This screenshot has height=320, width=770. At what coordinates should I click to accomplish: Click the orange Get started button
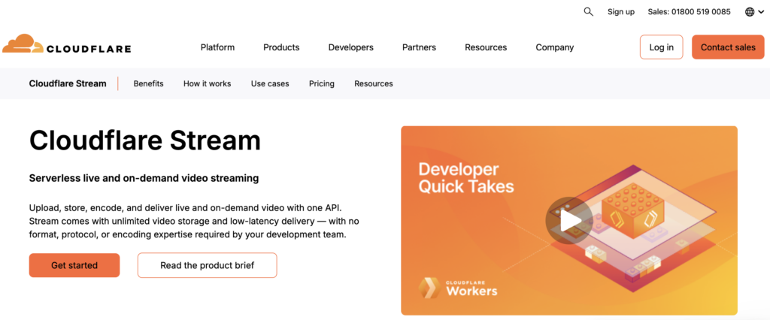pos(74,265)
